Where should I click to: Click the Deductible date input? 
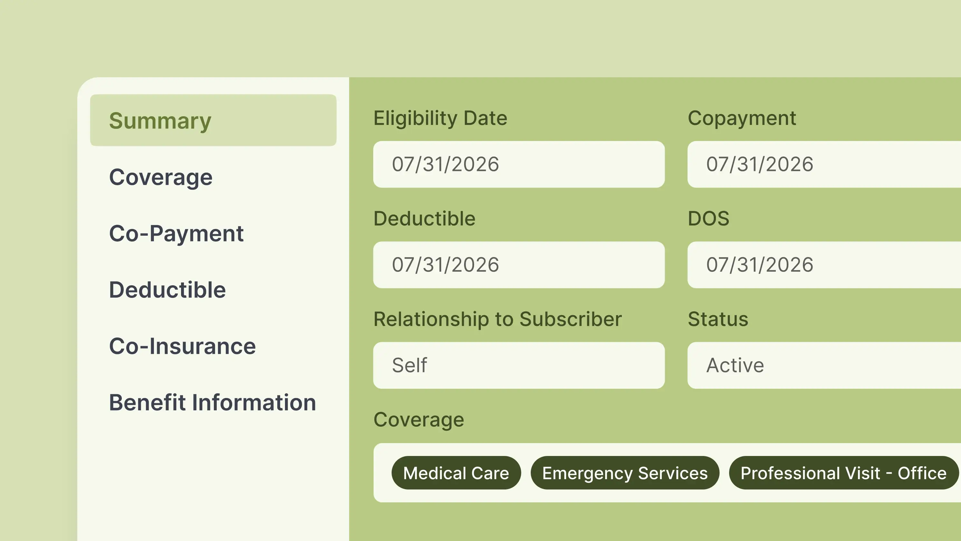point(519,265)
